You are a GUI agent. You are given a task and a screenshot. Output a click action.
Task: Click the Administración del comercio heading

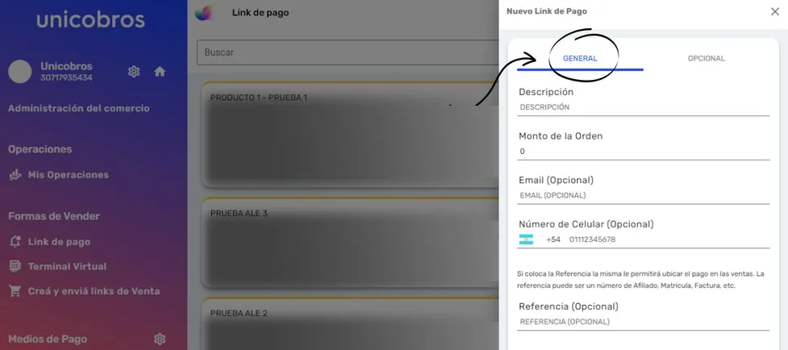coord(79,108)
